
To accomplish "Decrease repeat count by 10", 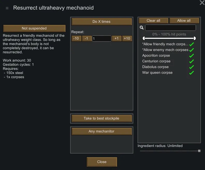I will tap(76, 39).
